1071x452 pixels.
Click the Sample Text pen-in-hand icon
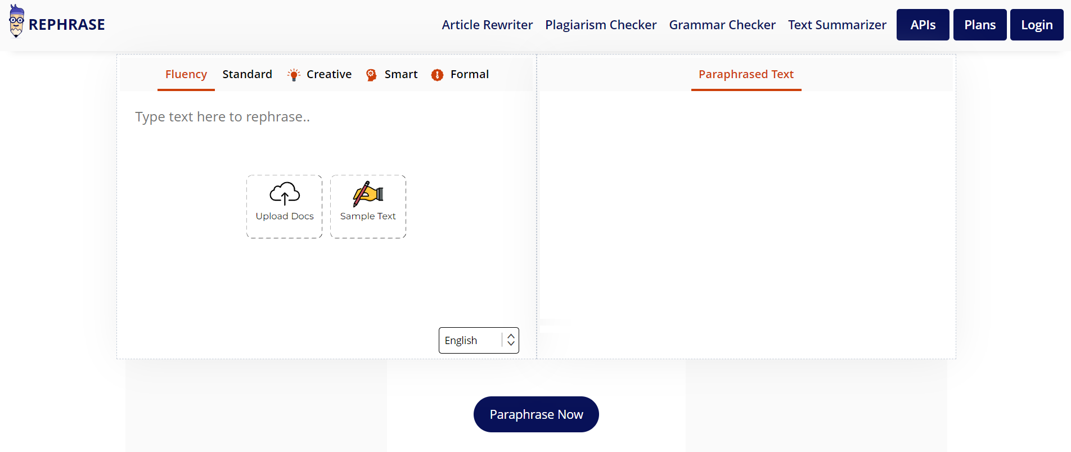click(368, 194)
